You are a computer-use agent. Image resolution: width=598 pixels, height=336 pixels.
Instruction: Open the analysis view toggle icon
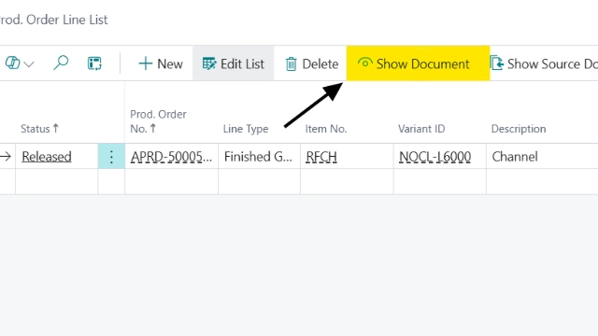tap(94, 63)
